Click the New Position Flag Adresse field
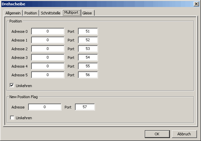Image resolution: width=201 pixels, height=141 pixels. point(44,107)
